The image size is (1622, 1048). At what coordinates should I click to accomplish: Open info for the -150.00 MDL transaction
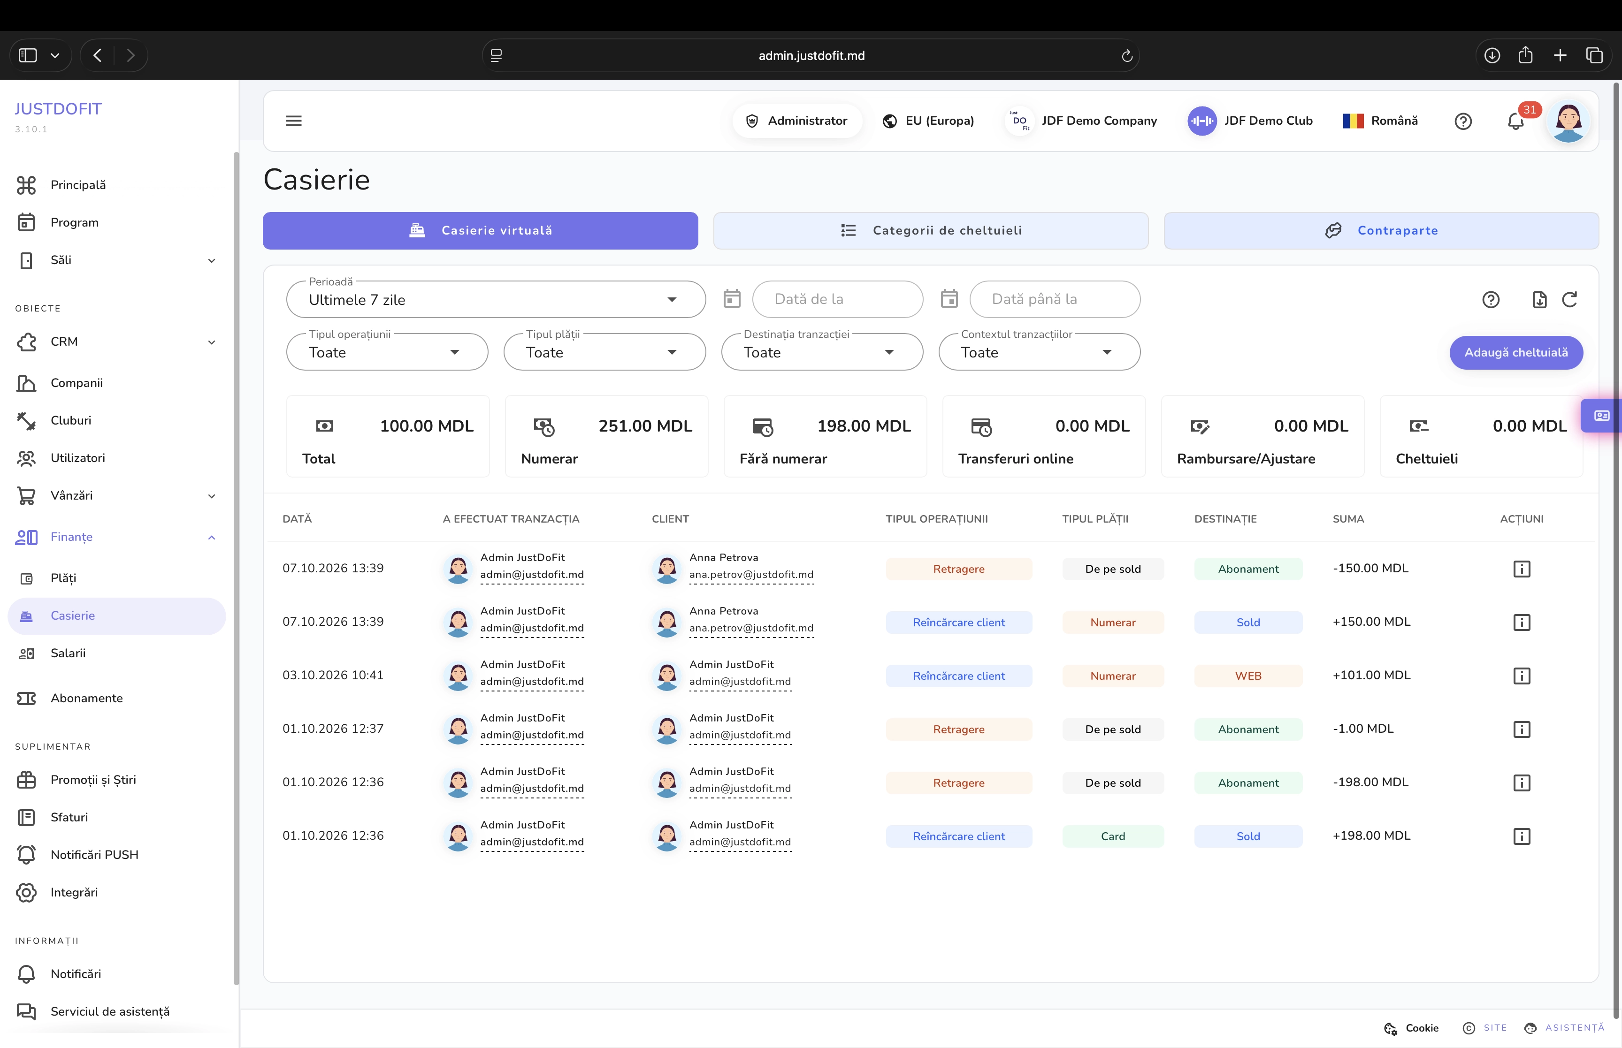pos(1521,569)
